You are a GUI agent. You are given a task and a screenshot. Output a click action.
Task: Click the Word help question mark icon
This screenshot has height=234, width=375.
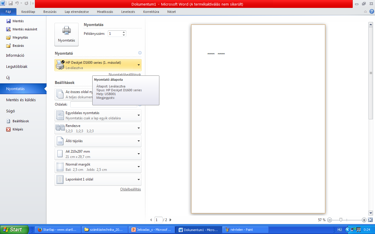point(371,12)
